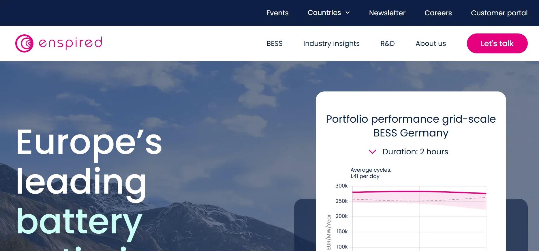
Task: Click the EUR/MW/Year axis title
Action: (329, 232)
